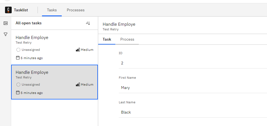Viewport: 267px width, 126px height.
Task: Click the Medium priority icon on selected task
Action: click(78, 85)
